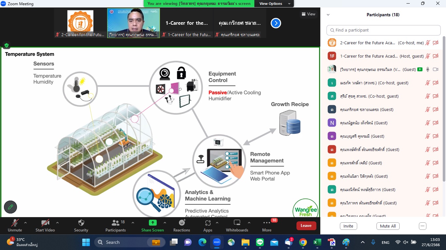Open LINE app from the taskbar

(x=260, y=242)
